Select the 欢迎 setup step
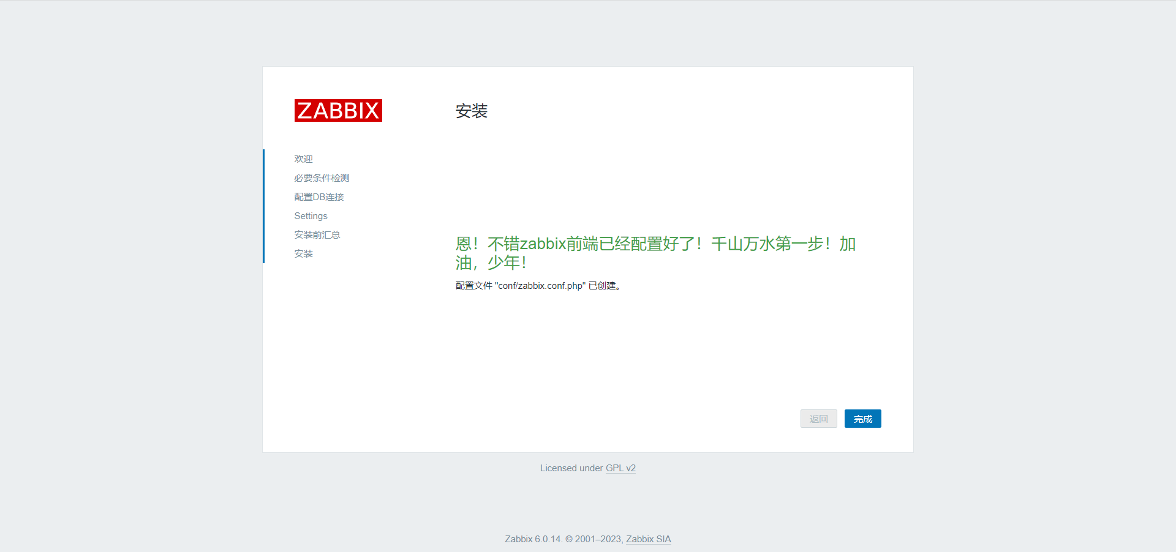Viewport: 1176px width, 552px height. tap(303, 159)
